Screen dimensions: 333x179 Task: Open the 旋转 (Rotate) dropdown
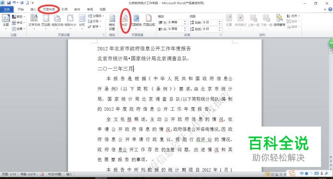[293, 27]
